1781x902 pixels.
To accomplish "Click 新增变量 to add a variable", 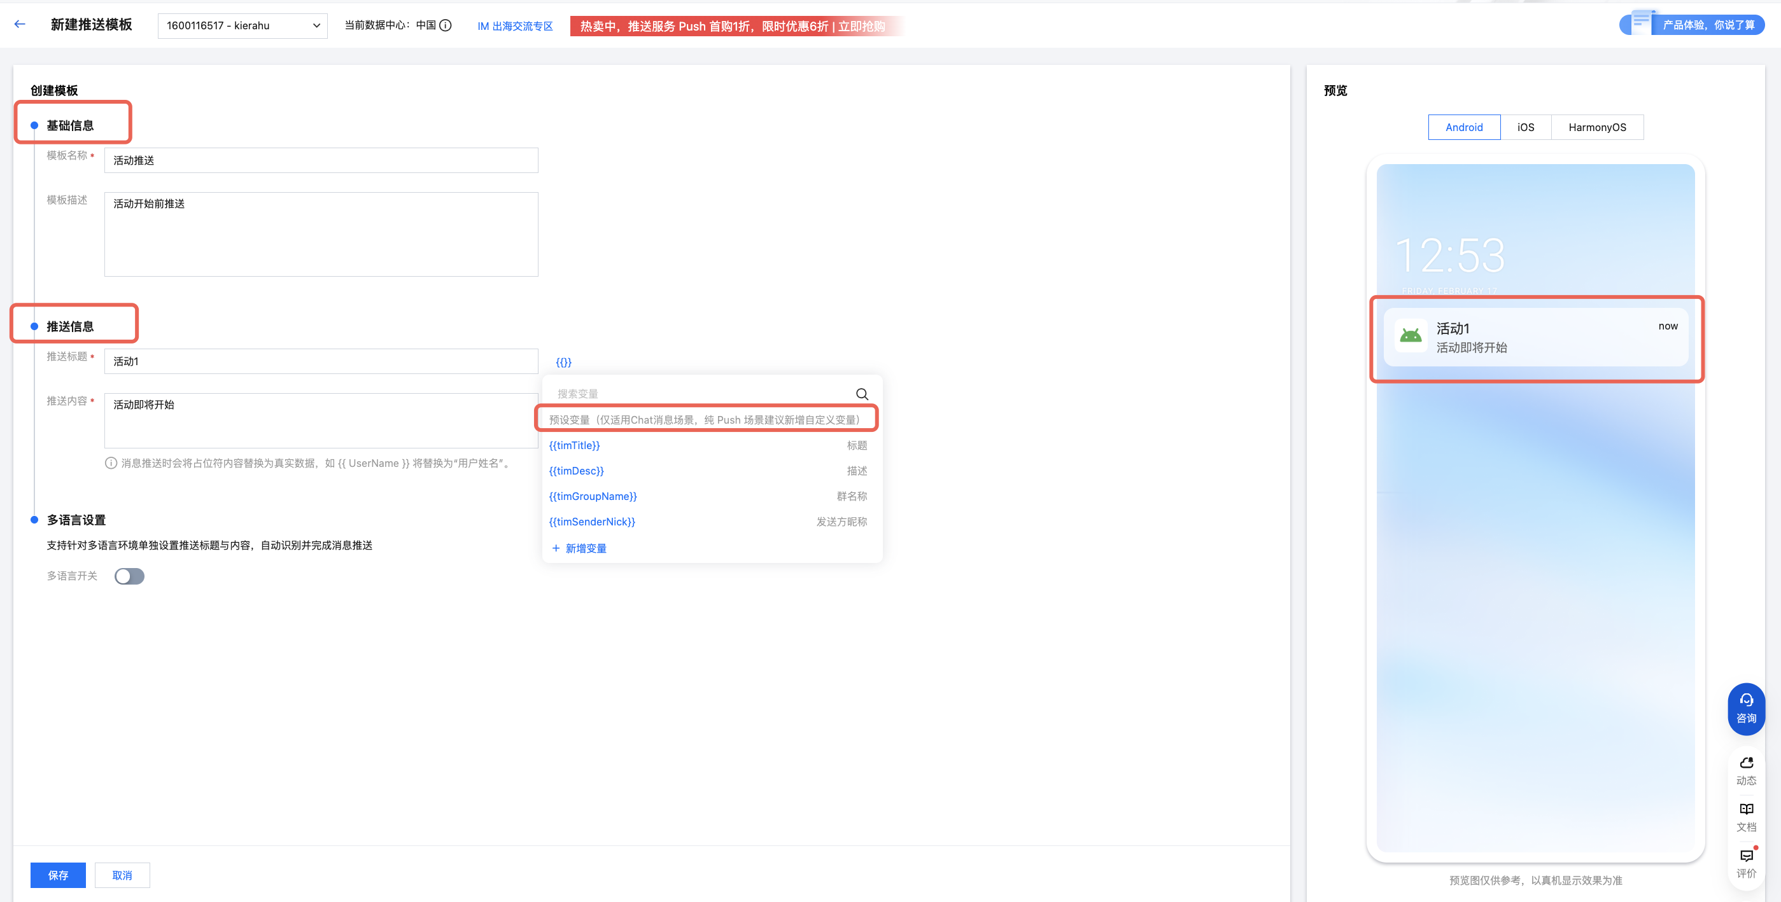I will tap(579, 548).
